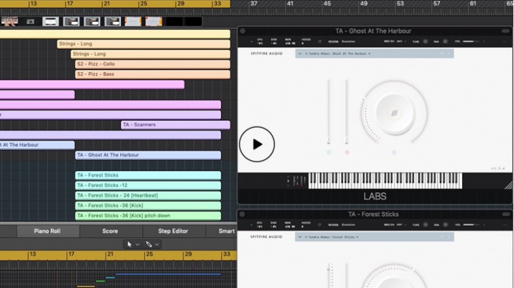This screenshot has width=514, height=288.
Task: Click the Spitfire logo in center of big knob
Action: [394, 114]
